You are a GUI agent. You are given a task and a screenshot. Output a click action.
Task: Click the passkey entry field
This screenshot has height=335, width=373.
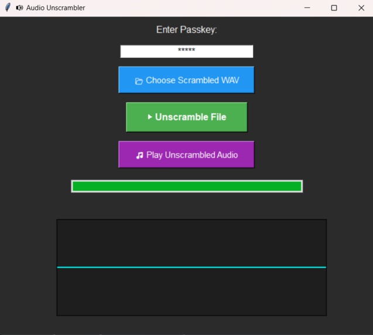point(186,51)
